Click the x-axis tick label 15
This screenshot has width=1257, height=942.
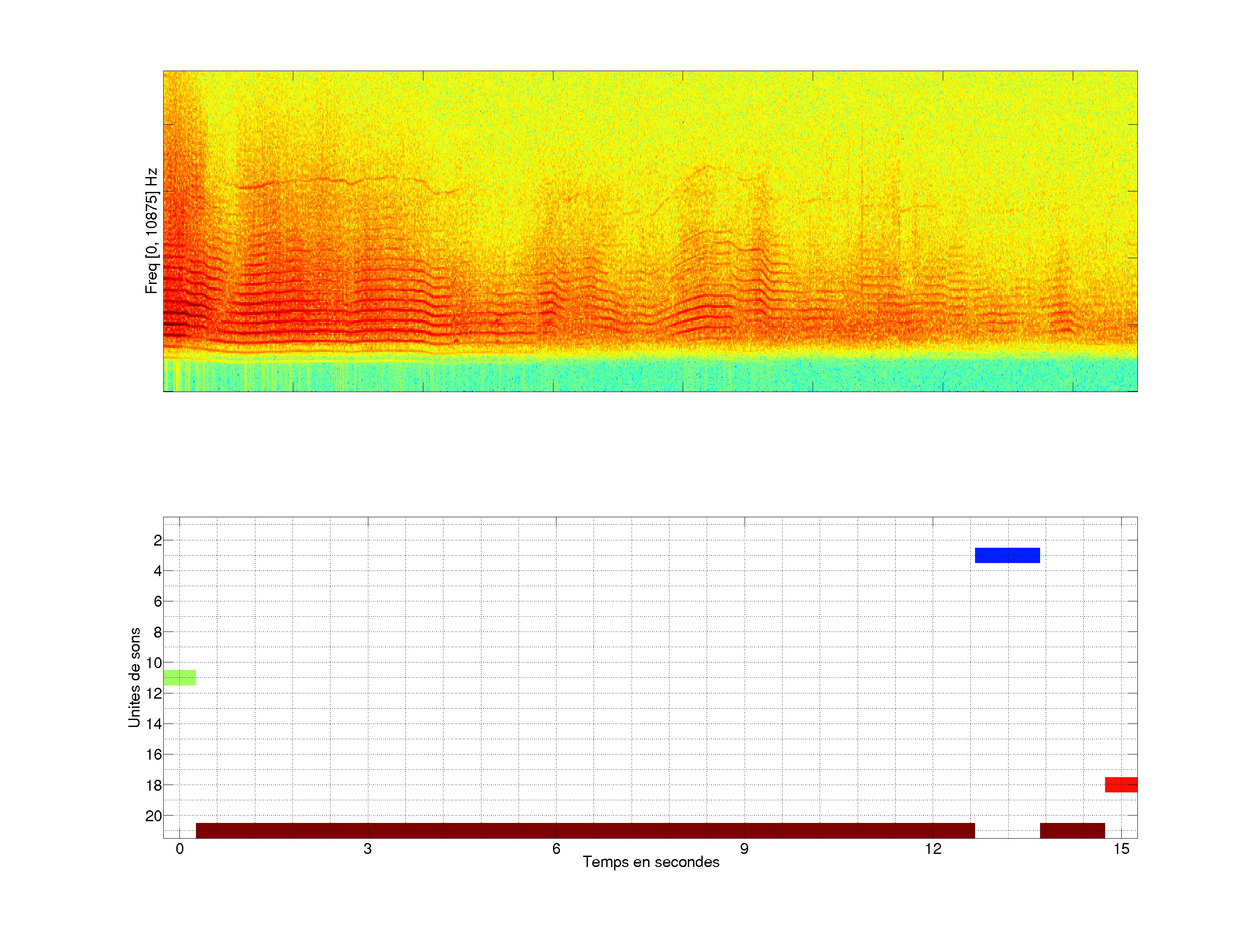(x=1121, y=849)
